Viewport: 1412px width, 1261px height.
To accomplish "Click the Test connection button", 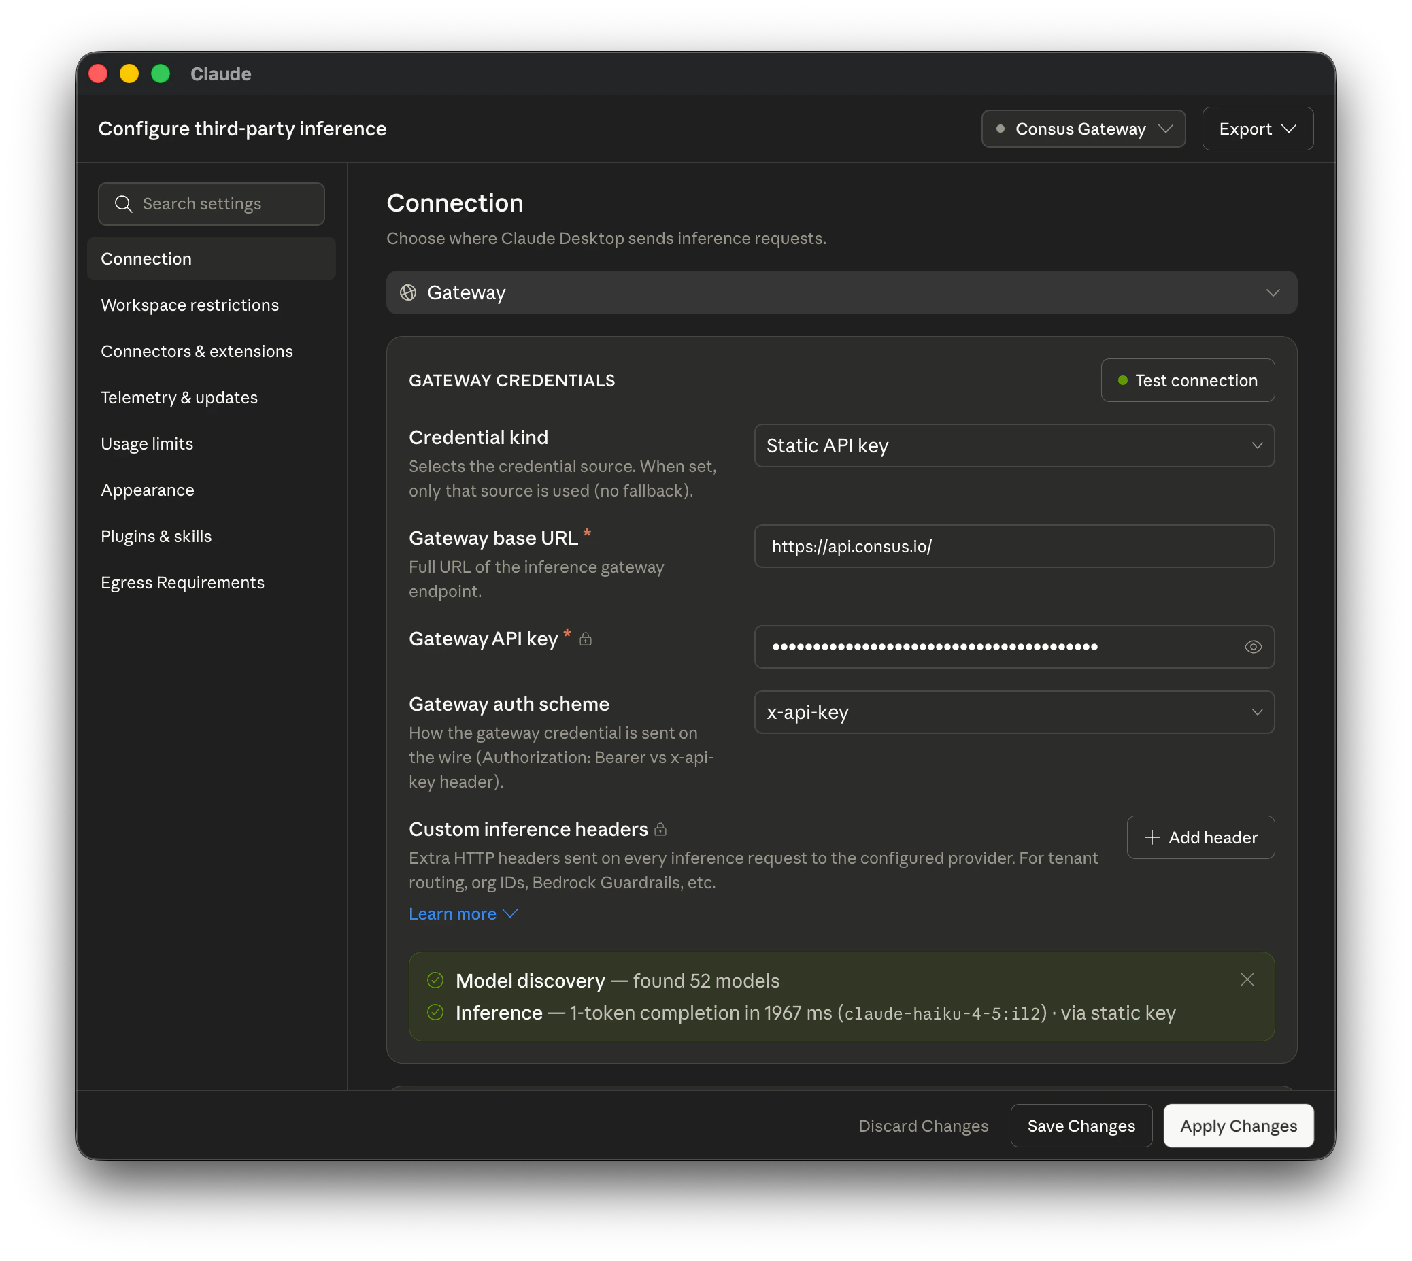I will [x=1188, y=380].
